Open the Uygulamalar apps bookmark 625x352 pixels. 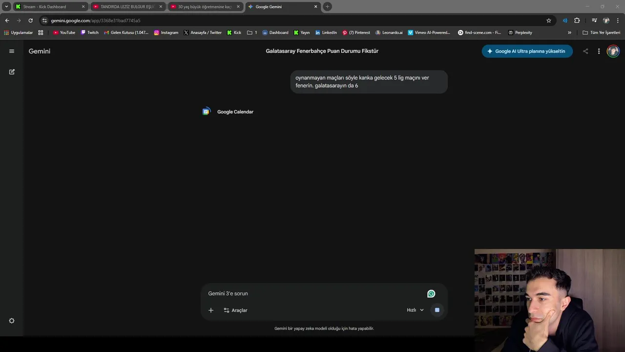[x=19, y=33]
